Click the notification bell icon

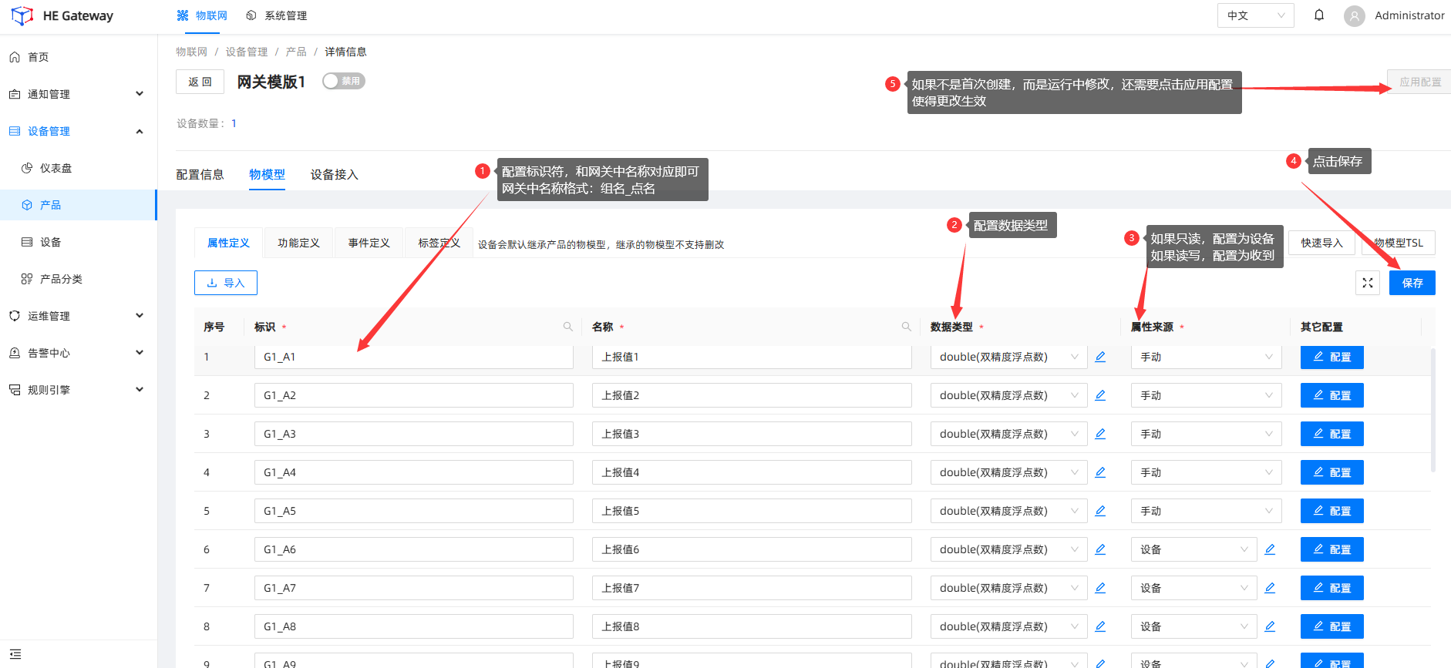click(x=1319, y=15)
